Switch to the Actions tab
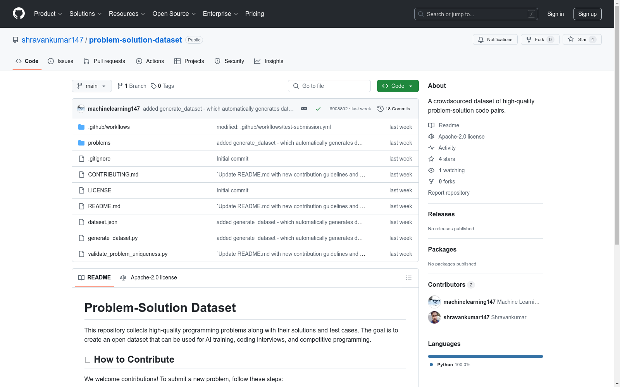 click(150, 61)
